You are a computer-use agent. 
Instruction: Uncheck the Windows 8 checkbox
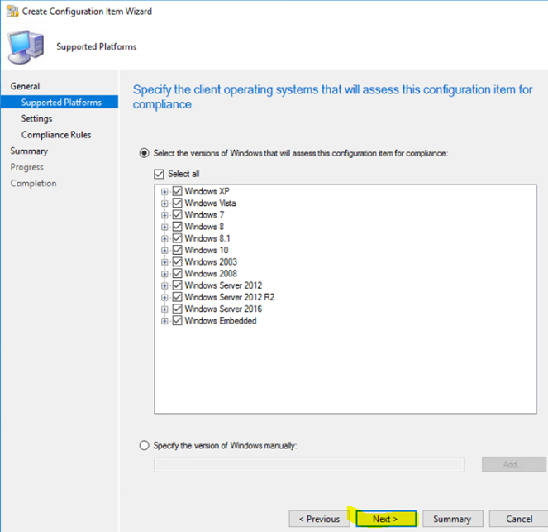tap(178, 227)
